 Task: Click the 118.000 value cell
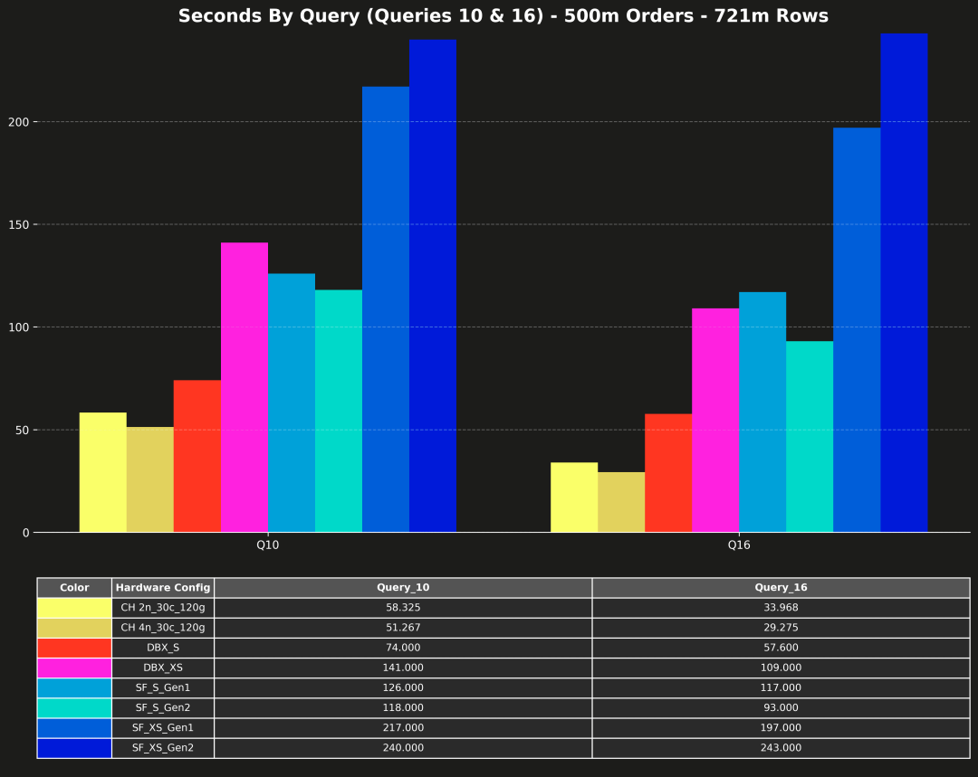(x=403, y=708)
